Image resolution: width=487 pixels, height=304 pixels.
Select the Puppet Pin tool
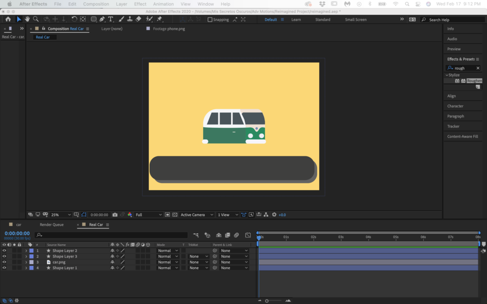pos(159,19)
